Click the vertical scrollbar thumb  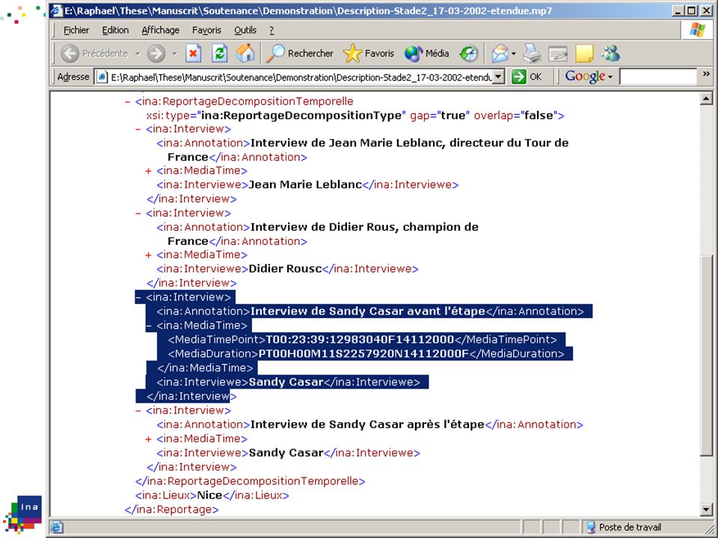point(706,356)
